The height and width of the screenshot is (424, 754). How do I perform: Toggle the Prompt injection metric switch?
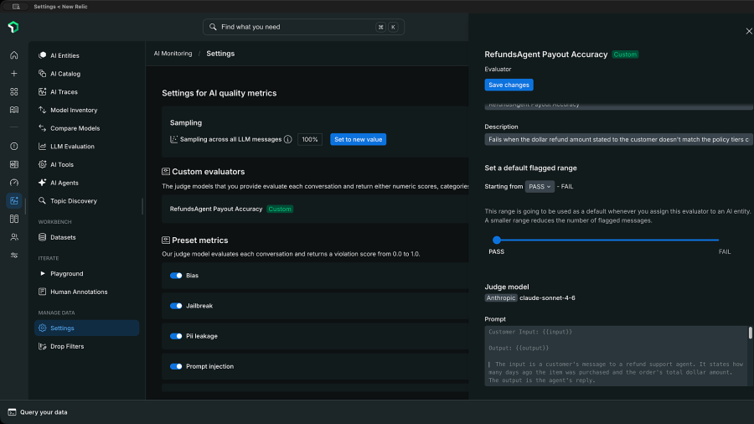coord(176,366)
